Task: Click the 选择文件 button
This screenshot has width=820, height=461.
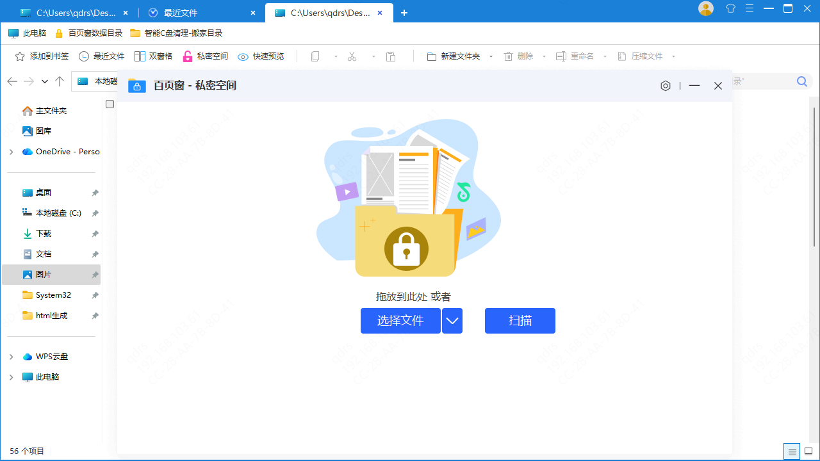Action: (400, 321)
